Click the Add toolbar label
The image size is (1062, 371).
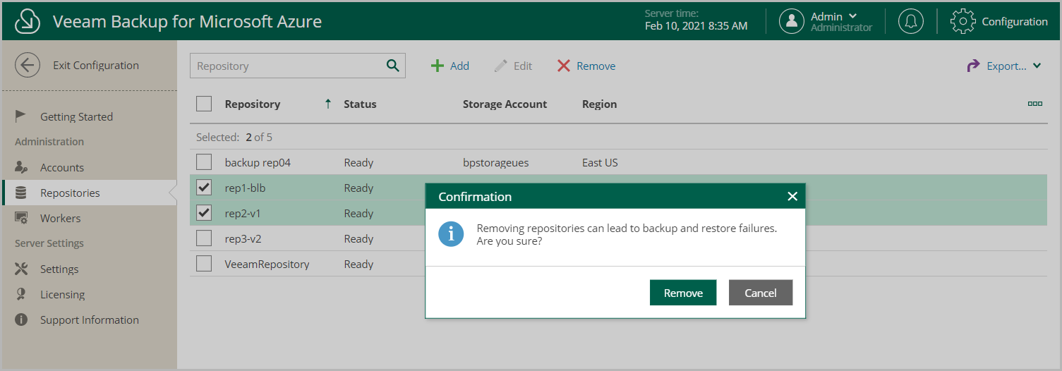[459, 66]
